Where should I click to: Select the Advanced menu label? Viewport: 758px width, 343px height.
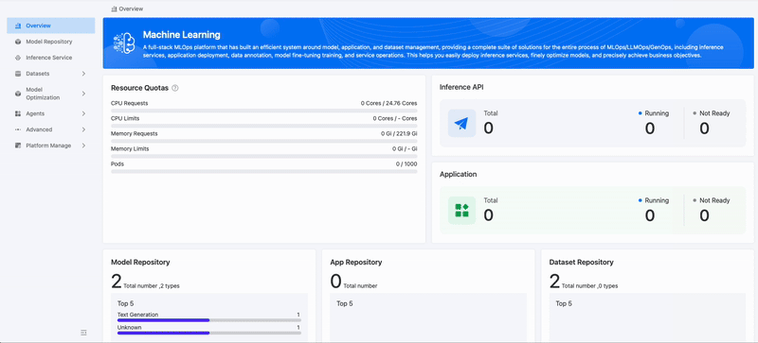pos(39,129)
